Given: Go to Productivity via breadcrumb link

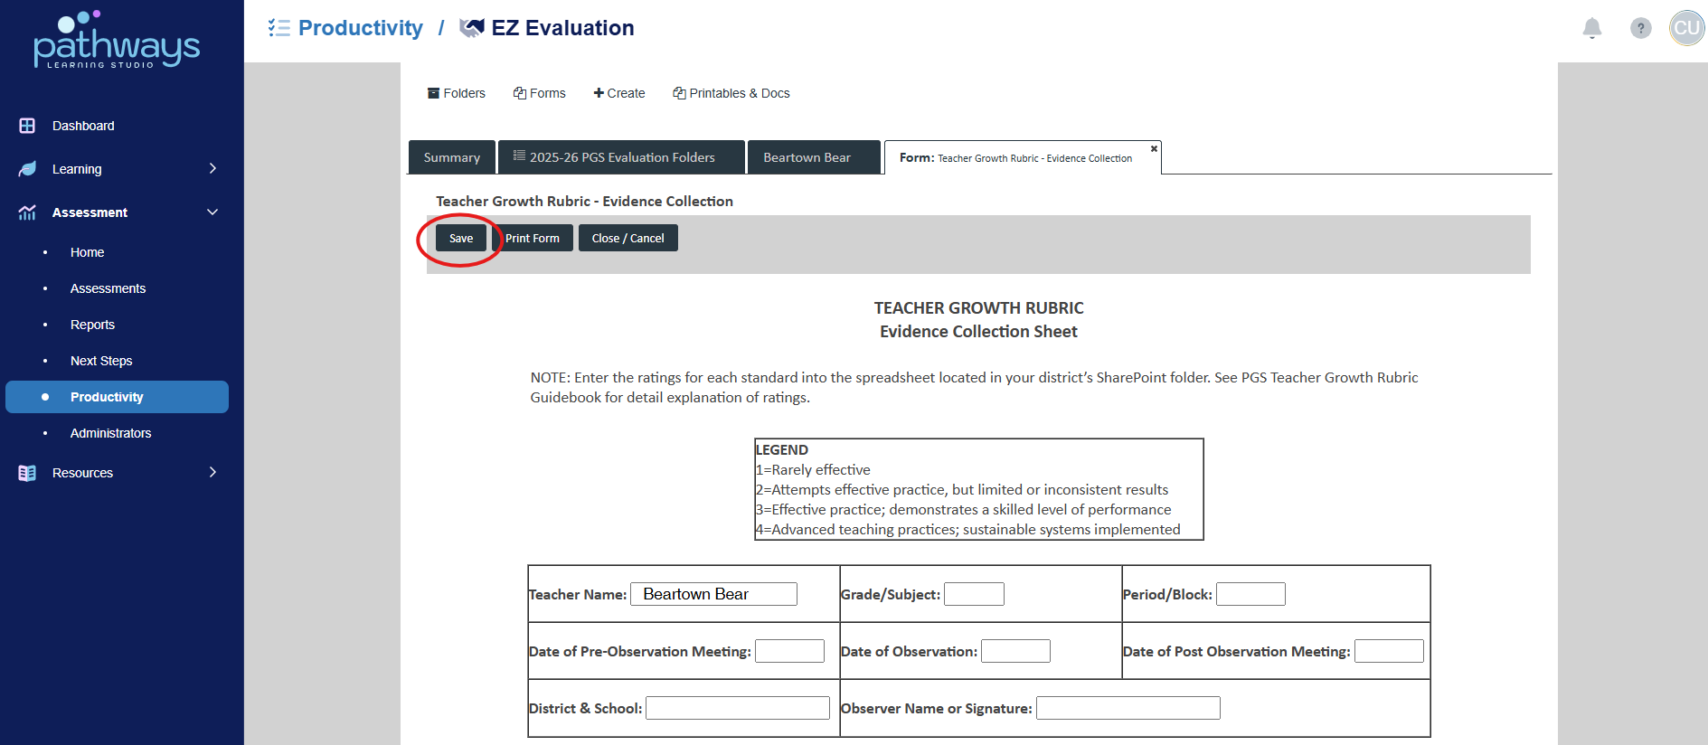Looking at the screenshot, I should point(361,28).
